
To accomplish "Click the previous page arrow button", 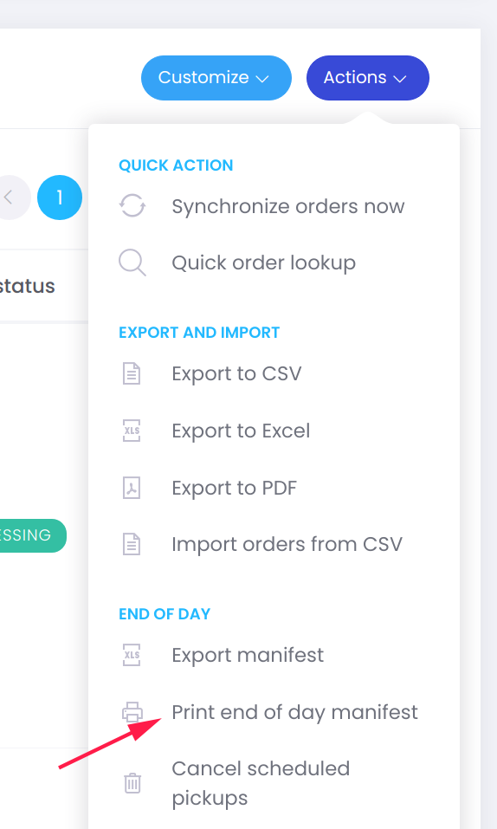I will pyautogui.click(x=9, y=198).
